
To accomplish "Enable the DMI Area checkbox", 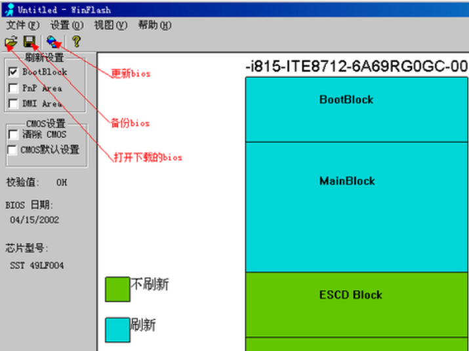I will click(x=13, y=104).
